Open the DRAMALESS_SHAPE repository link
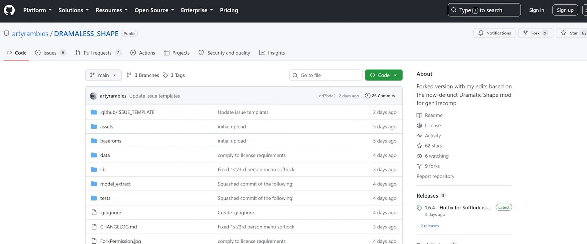The height and width of the screenshot is (244, 587). [86, 34]
